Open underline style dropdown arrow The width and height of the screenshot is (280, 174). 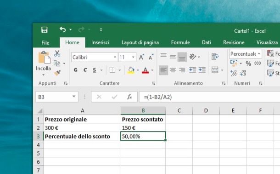click(101, 70)
